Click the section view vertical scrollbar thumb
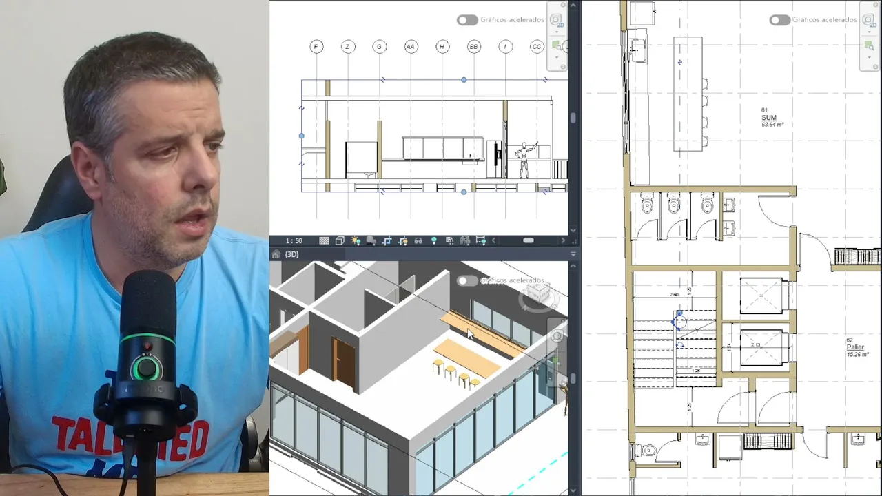 (573, 118)
